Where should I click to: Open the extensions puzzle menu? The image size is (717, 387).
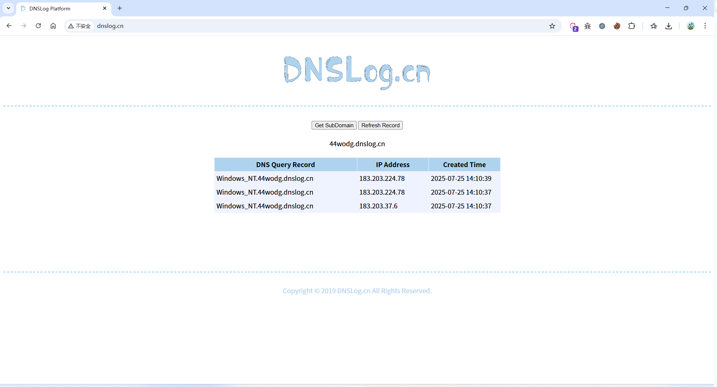pyautogui.click(x=631, y=26)
